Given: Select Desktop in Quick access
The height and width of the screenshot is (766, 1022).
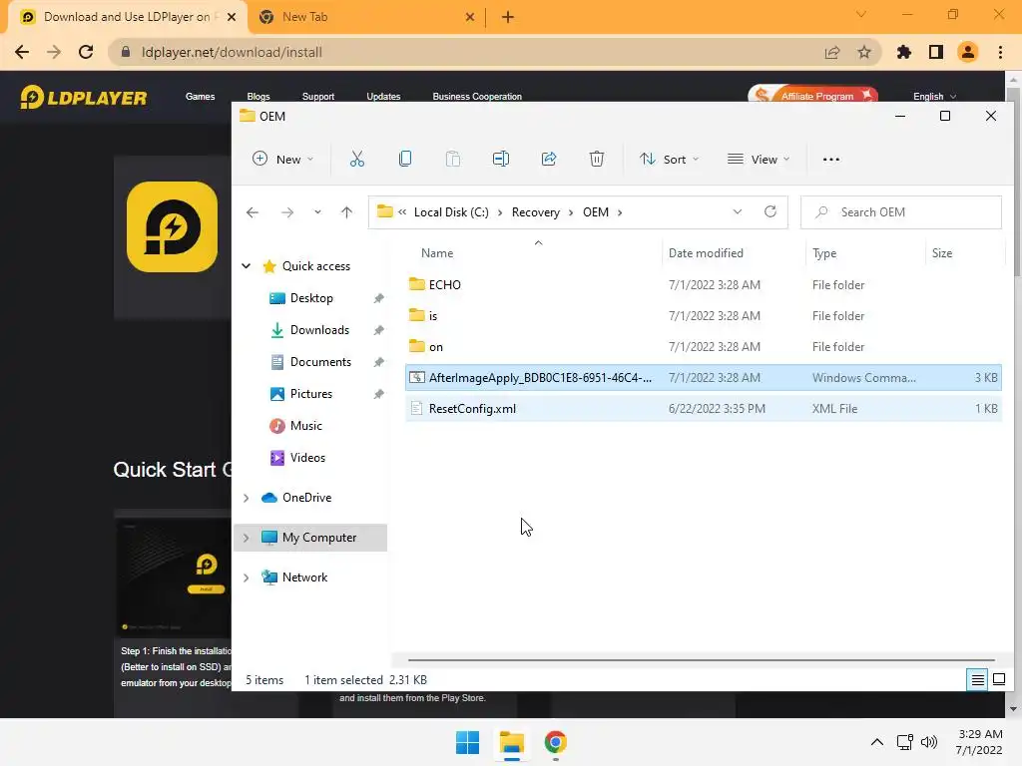Looking at the screenshot, I should [x=311, y=298].
